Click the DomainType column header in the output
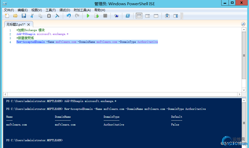Image resolution: width=249 pixels, height=148 pixels. [112, 117]
